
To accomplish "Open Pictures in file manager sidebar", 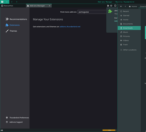I will pyautogui.click(x=129, y=36).
